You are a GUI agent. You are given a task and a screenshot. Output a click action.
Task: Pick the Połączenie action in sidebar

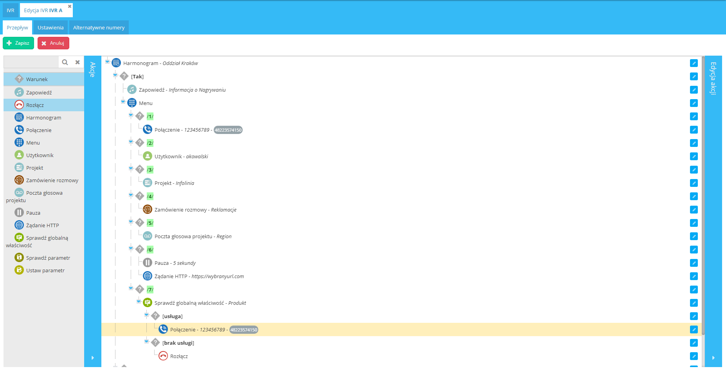click(x=44, y=130)
